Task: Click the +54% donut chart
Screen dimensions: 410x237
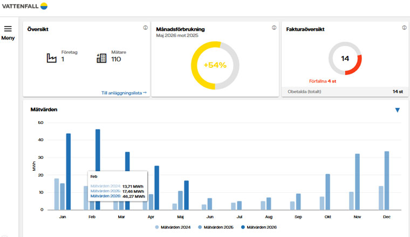Action: pyautogui.click(x=215, y=65)
